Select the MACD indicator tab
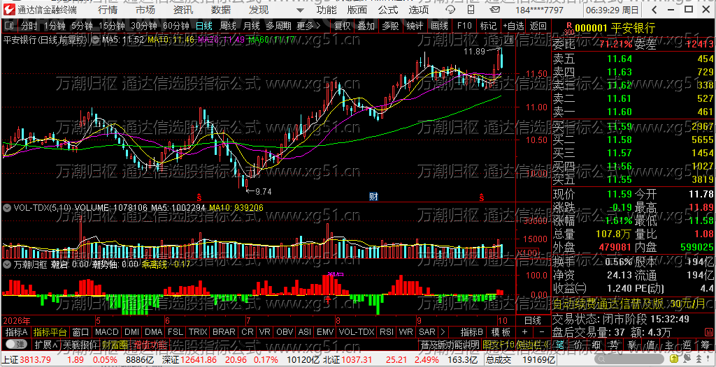 point(107,332)
